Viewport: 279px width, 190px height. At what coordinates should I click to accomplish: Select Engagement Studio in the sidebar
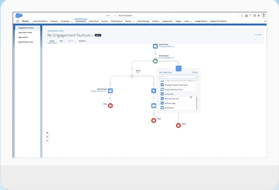[x=28, y=28]
